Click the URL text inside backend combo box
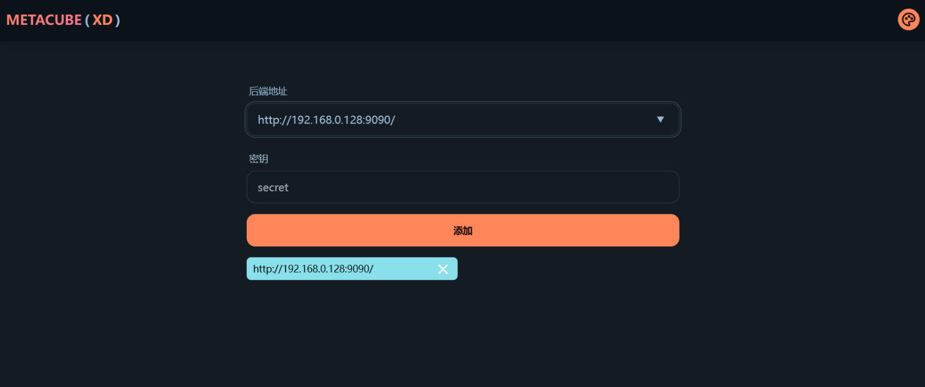Viewport: 925px width, 387px height. (326, 120)
